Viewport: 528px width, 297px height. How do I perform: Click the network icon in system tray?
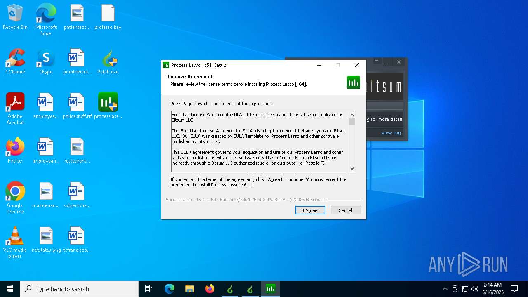(465, 289)
